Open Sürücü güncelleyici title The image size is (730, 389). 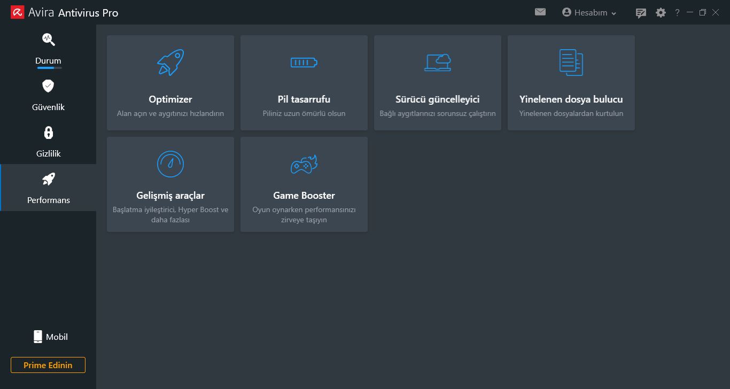click(438, 99)
